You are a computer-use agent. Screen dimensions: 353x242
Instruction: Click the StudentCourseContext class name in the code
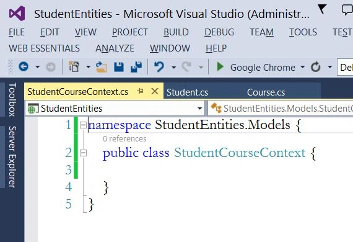240,153
